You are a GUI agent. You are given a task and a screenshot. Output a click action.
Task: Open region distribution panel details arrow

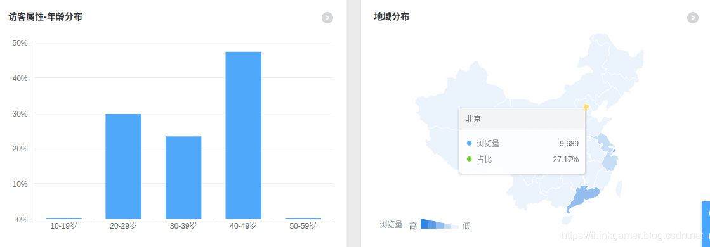point(693,18)
